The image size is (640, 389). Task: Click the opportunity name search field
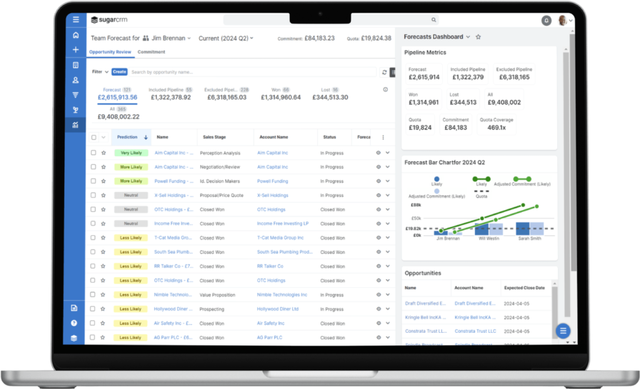pyautogui.click(x=253, y=72)
